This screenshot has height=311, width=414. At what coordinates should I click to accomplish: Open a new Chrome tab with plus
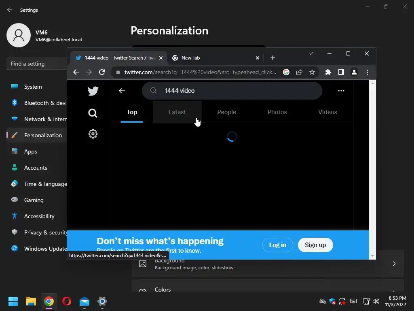[x=273, y=58]
